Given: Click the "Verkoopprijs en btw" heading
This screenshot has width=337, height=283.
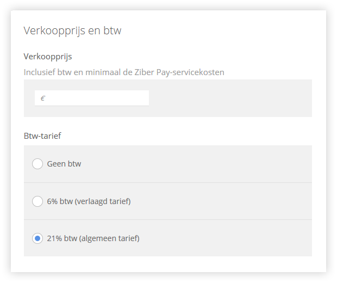Looking at the screenshot, I should [72, 30].
